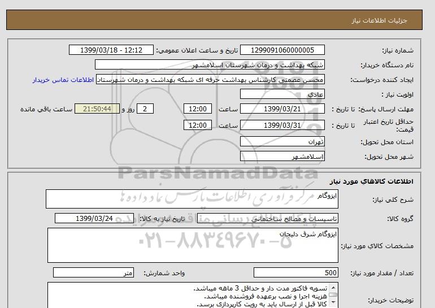The width and height of the screenshot is (435, 308).
Task: Click the goods group field تاسیسات و مصالح ساختمانی
Action: pyautogui.click(x=268, y=219)
